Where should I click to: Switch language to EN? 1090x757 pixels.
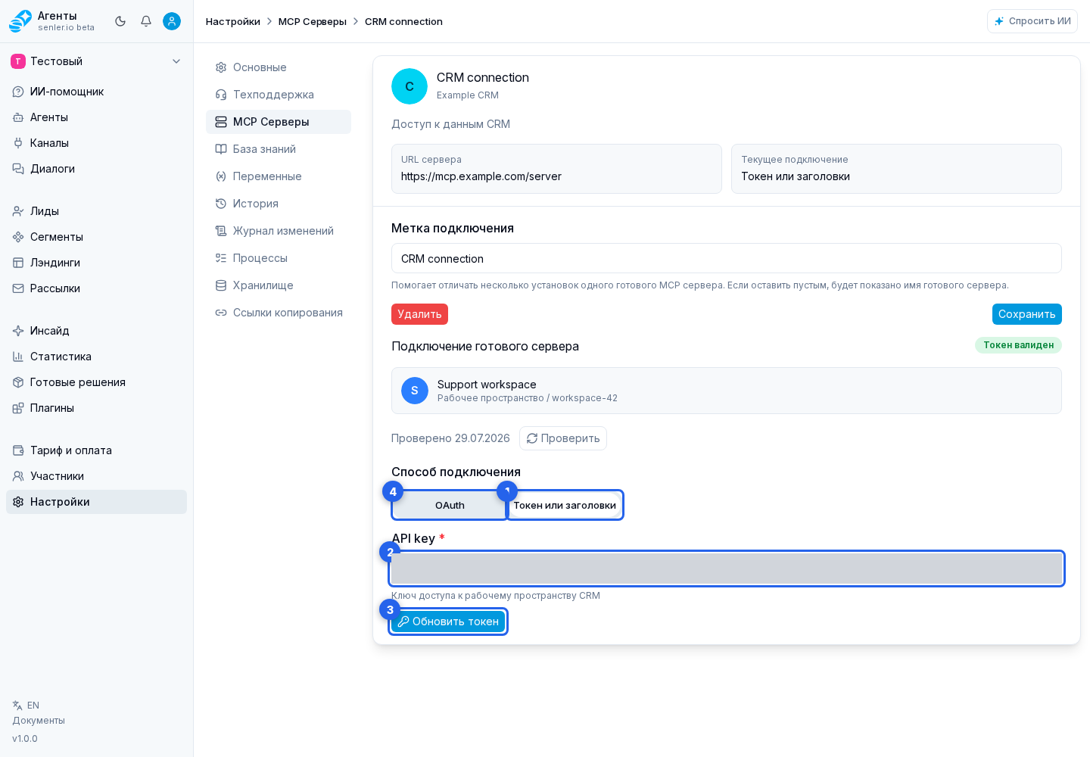[x=26, y=706]
